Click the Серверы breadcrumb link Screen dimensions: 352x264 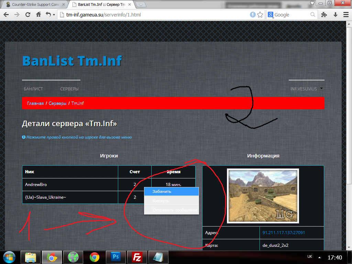tap(57, 103)
